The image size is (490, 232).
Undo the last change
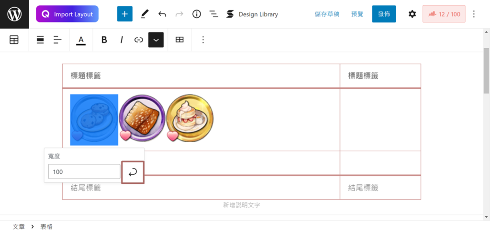tap(162, 14)
